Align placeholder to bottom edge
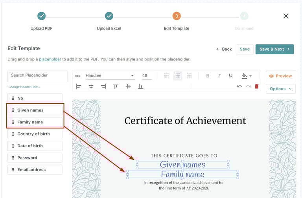Image resolution: width=302 pixels, height=198 pixels. click(x=140, y=86)
